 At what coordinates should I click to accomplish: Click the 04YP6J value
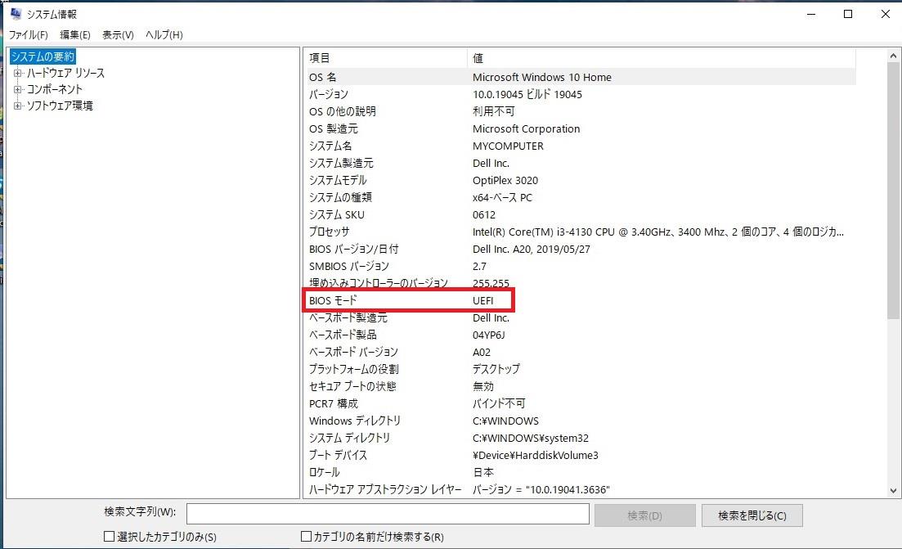tap(489, 335)
